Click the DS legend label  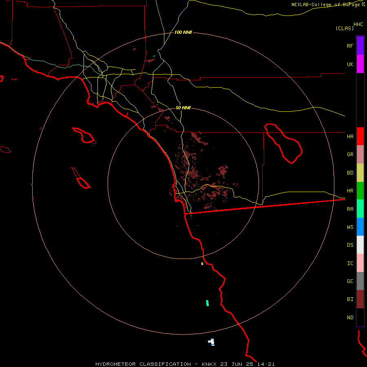(350, 245)
